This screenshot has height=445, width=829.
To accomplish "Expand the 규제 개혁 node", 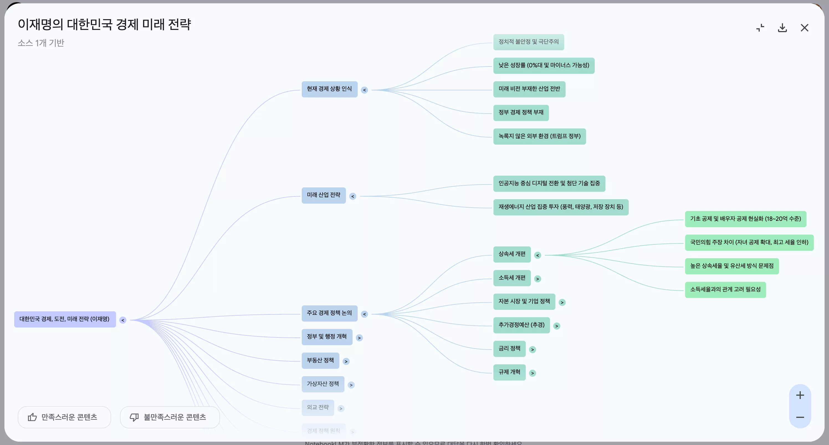I will coord(532,373).
